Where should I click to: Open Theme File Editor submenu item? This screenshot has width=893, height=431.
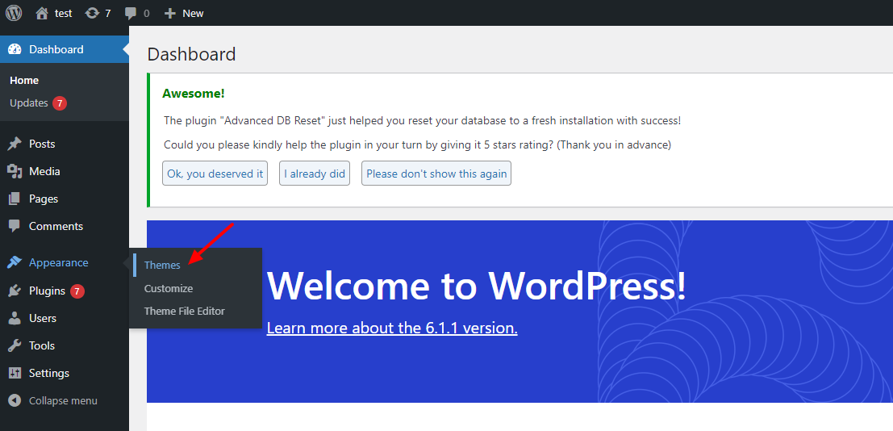pyautogui.click(x=185, y=311)
